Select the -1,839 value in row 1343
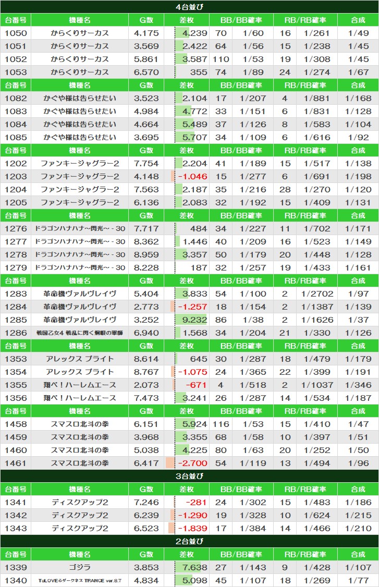The image size is (379, 587). (192, 528)
